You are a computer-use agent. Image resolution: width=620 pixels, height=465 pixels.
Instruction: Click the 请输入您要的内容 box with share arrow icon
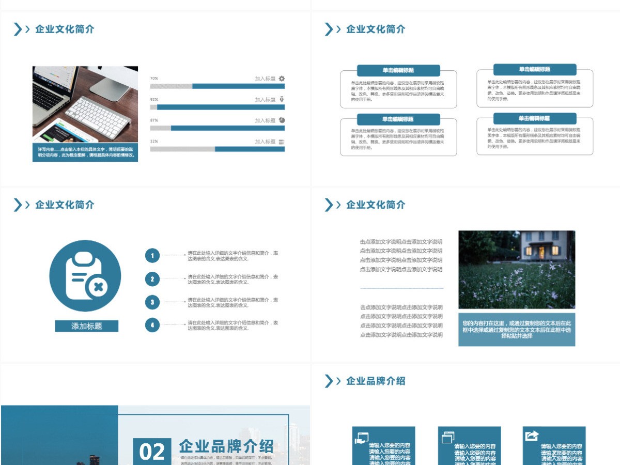point(554,445)
